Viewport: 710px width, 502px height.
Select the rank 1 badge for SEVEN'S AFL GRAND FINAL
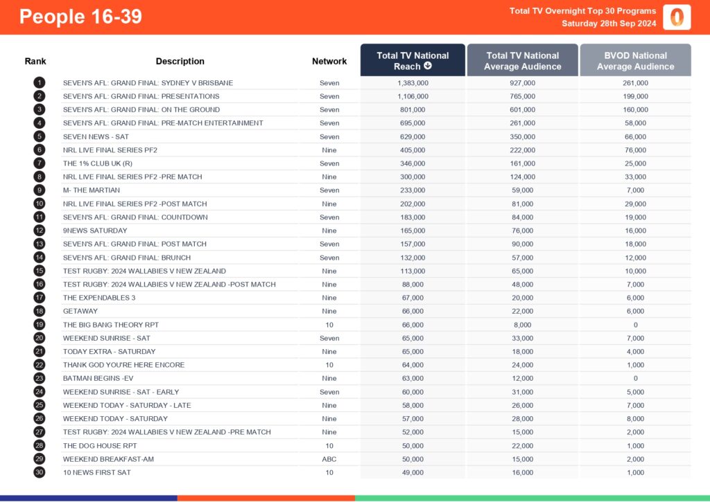(40, 82)
